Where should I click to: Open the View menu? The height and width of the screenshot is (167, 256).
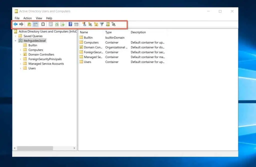[x=39, y=18]
